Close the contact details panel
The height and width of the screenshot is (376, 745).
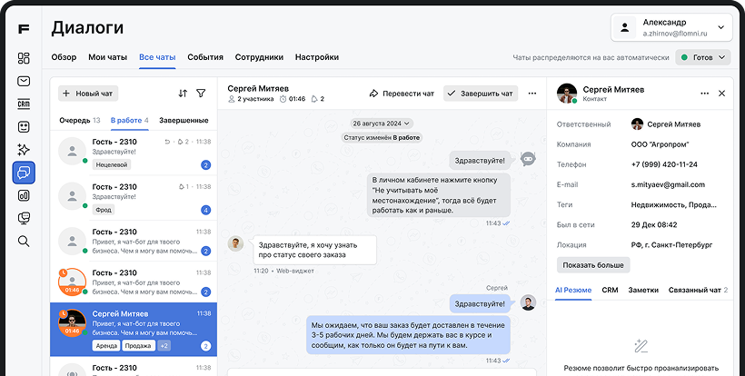722,94
